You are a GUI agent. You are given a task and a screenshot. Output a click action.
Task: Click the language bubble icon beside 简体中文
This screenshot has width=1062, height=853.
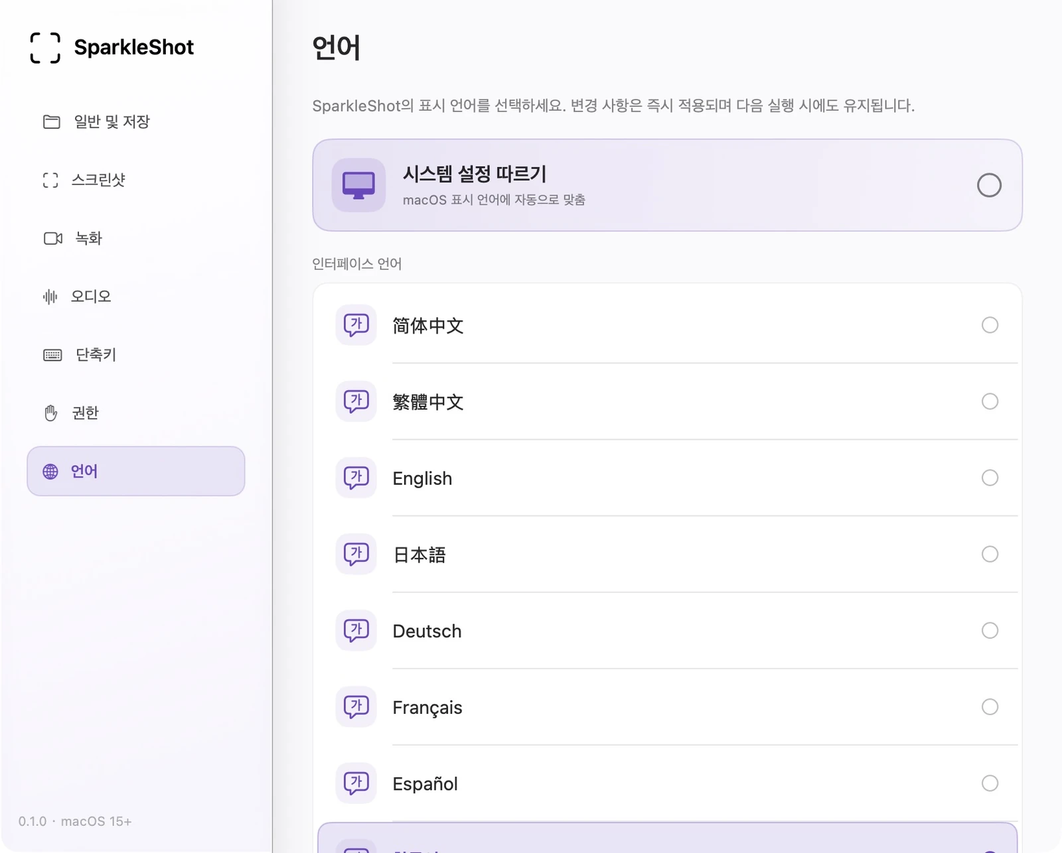pos(356,325)
